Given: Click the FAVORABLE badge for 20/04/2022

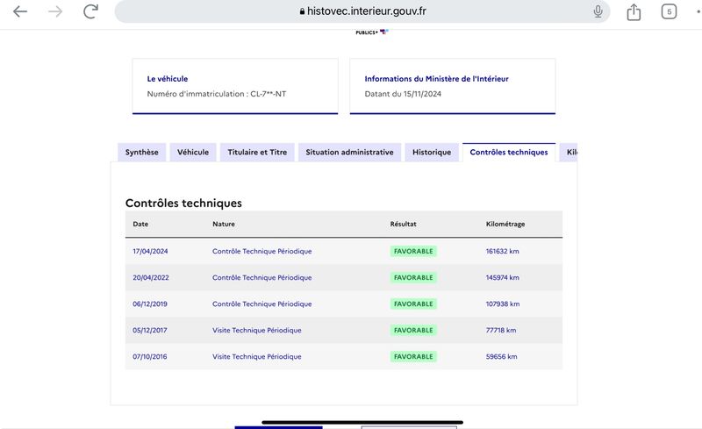Looking at the screenshot, I should [x=413, y=277].
